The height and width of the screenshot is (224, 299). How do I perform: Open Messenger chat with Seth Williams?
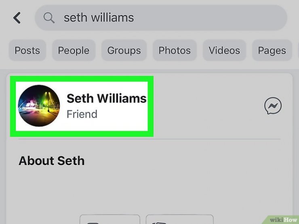click(273, 106)
